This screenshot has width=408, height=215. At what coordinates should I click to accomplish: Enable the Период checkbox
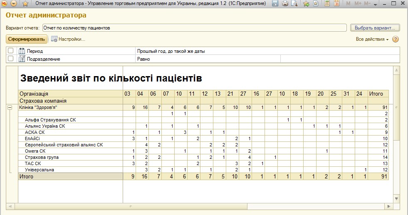(11, 51)
